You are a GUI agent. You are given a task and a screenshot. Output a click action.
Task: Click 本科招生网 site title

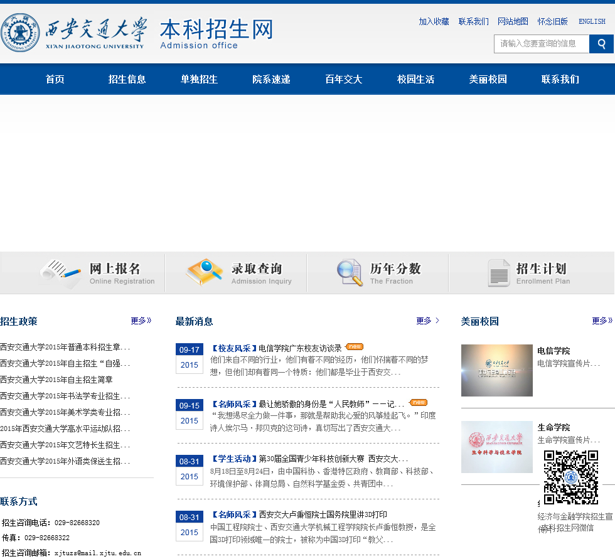click(x=216, y=29)
